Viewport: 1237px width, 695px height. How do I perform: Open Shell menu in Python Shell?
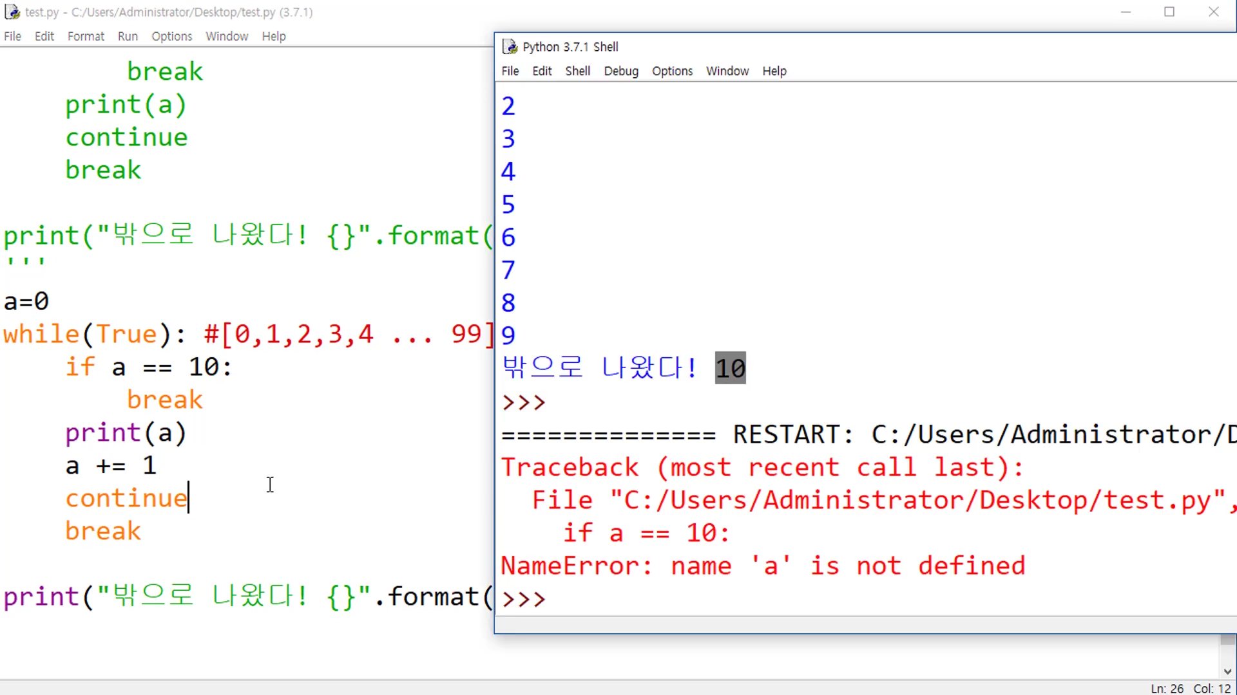point(577,71)
